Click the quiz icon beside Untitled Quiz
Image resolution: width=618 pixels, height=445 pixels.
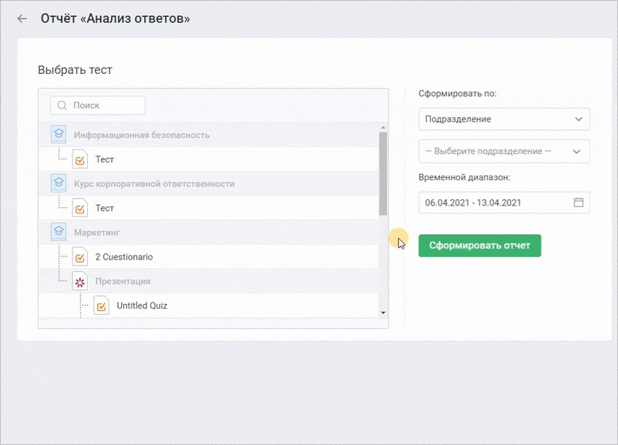pos(101,306)
